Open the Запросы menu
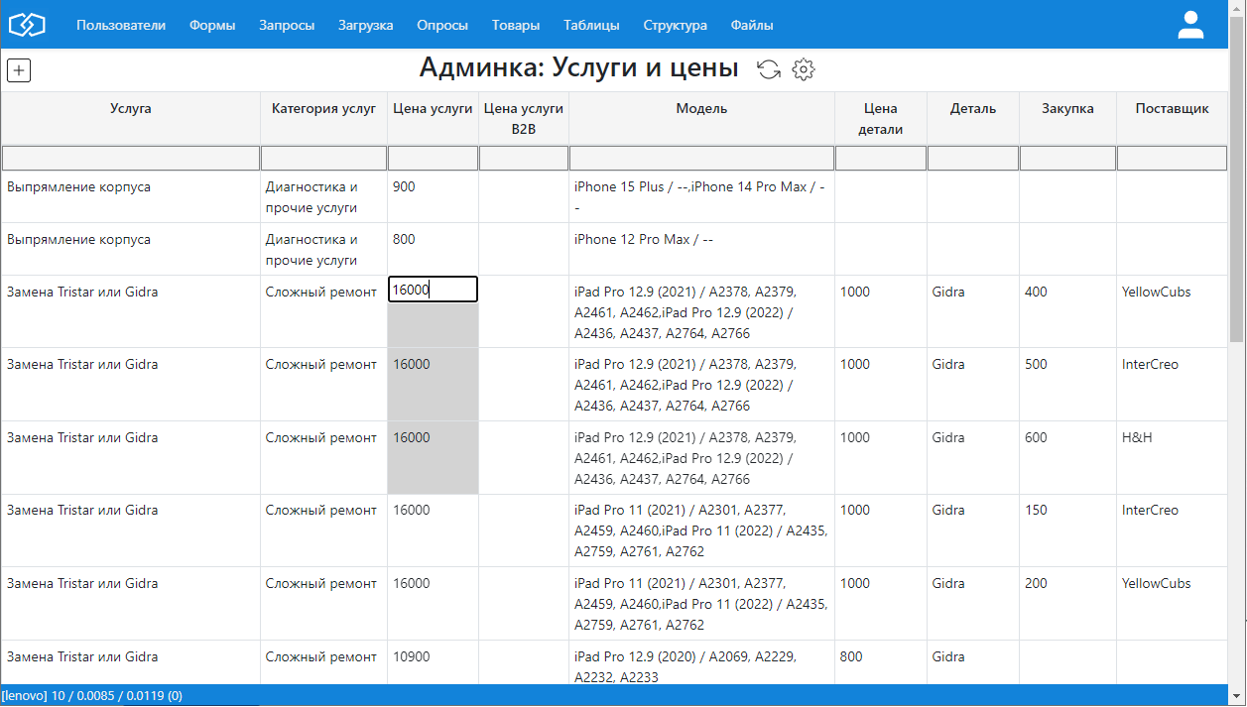The width and height of the screenshot is (1247, 707). tap(287, 26)
